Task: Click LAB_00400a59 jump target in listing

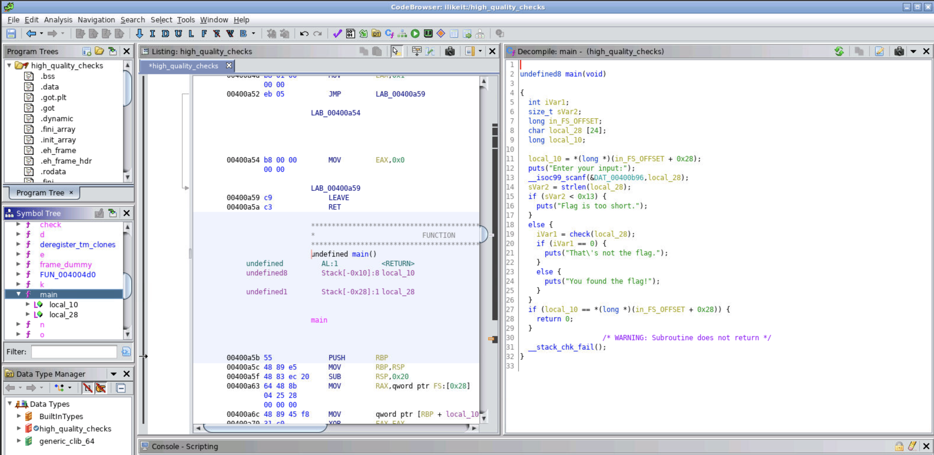Action: click(x=400, y=94)
